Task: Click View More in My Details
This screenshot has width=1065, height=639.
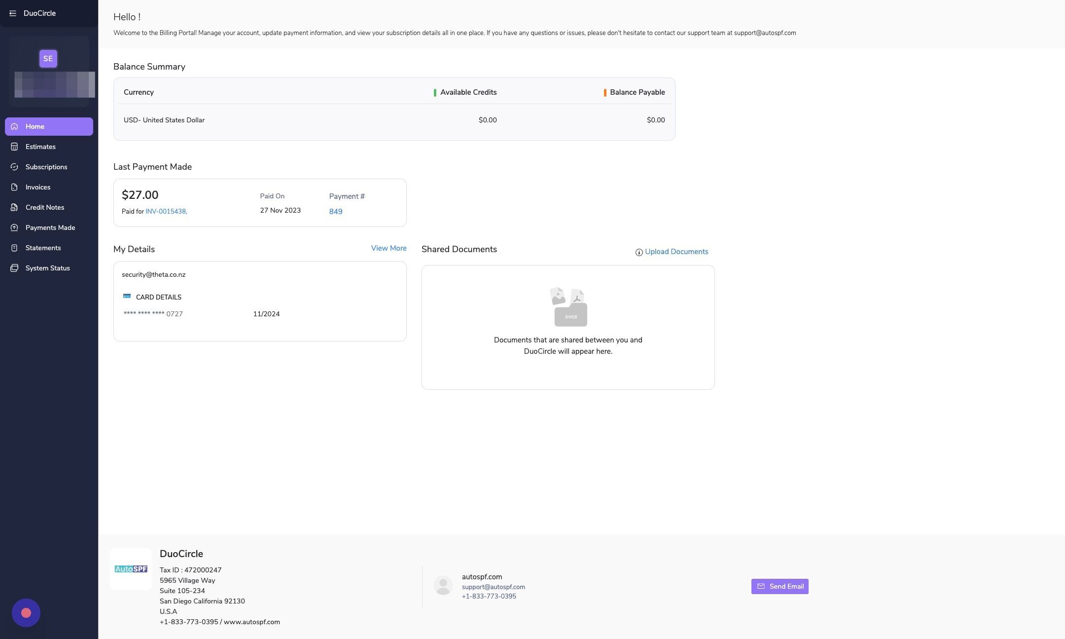Action: point(389,248)
